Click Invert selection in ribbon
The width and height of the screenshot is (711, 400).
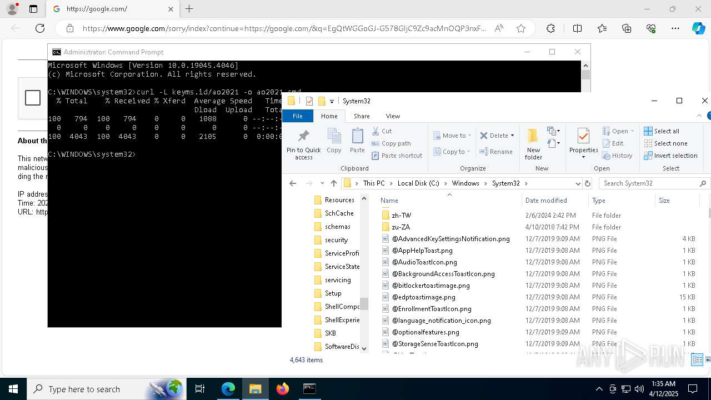click(670, 156)
